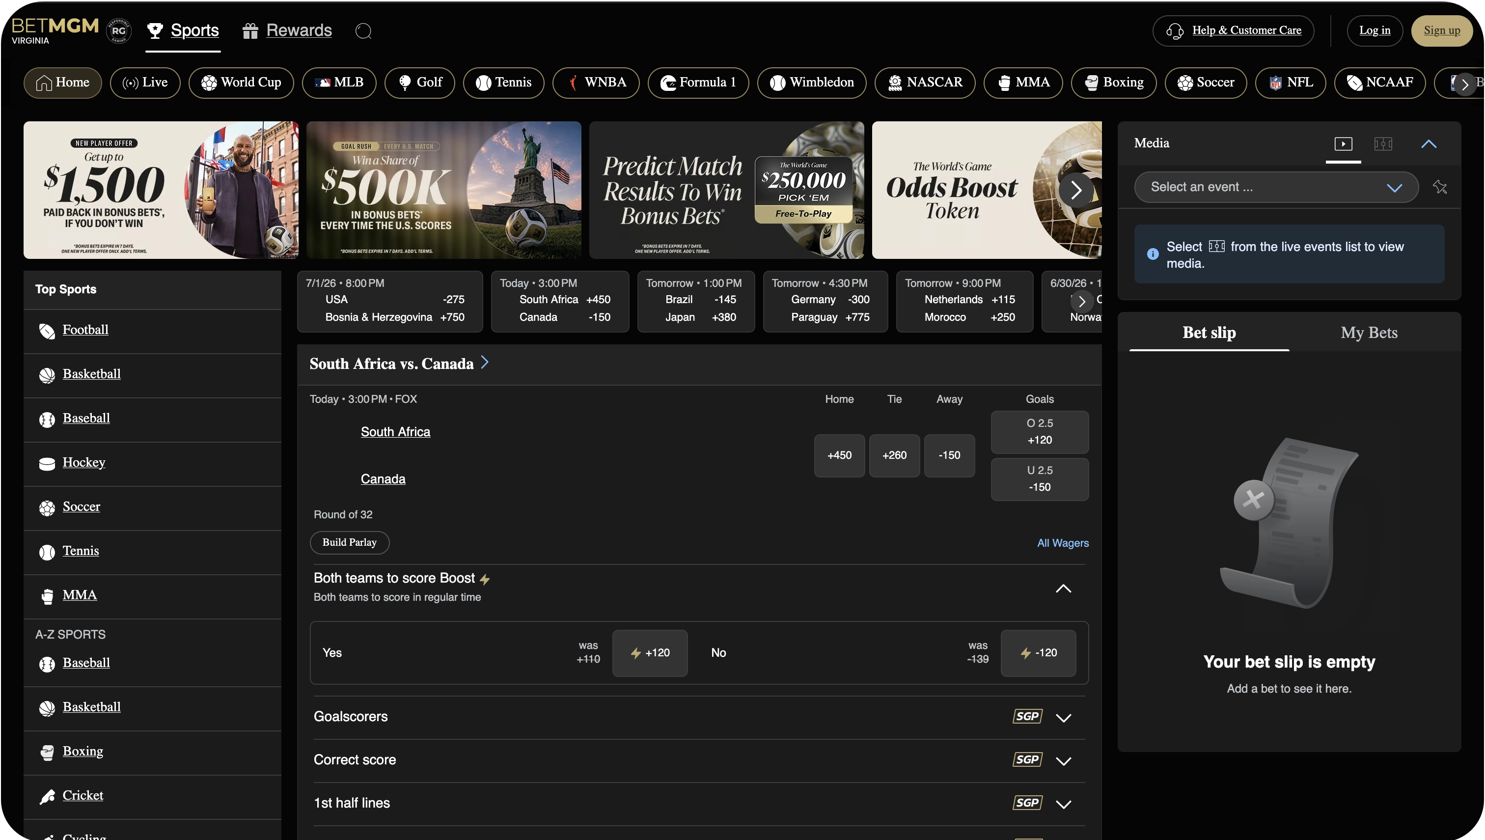The image size is (1485, 840).
Task: Open the $500K Goal Rush promo banner
Action: tap(443, 190)
